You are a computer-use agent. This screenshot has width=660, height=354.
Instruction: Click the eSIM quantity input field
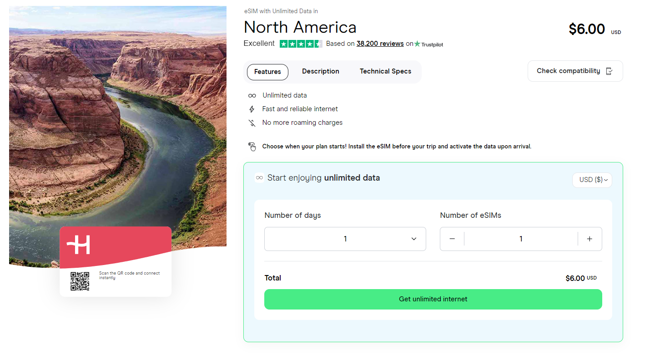521,239
